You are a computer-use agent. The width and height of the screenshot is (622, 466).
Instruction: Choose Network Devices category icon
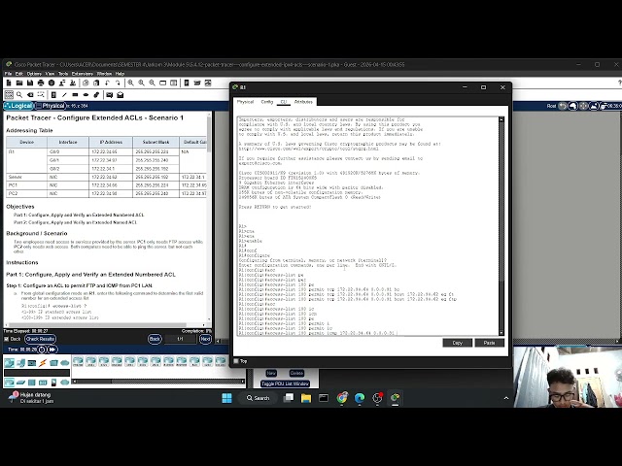(x=9, y=362)
